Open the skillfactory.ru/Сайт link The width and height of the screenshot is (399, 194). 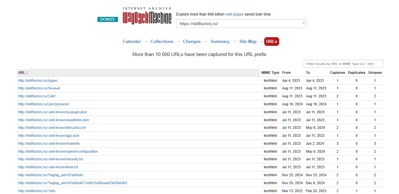37,96
